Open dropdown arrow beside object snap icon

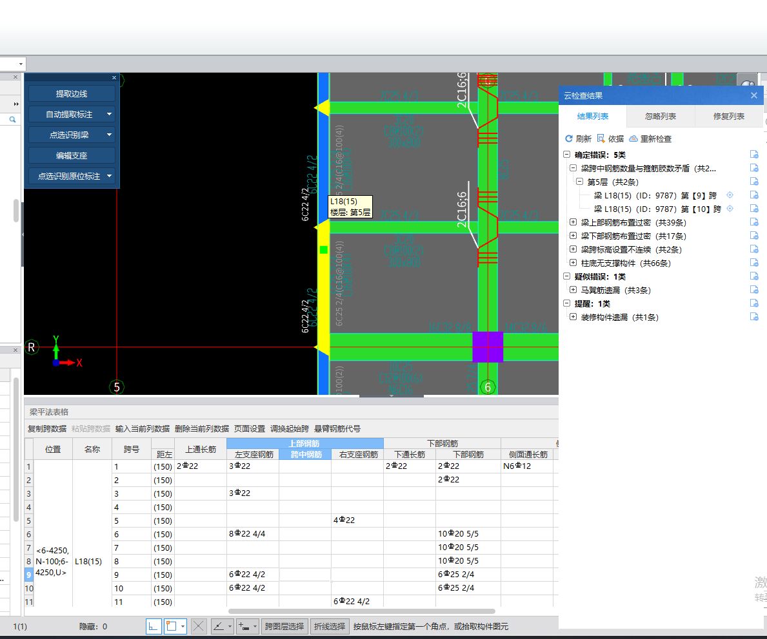[x=183, y=626]
